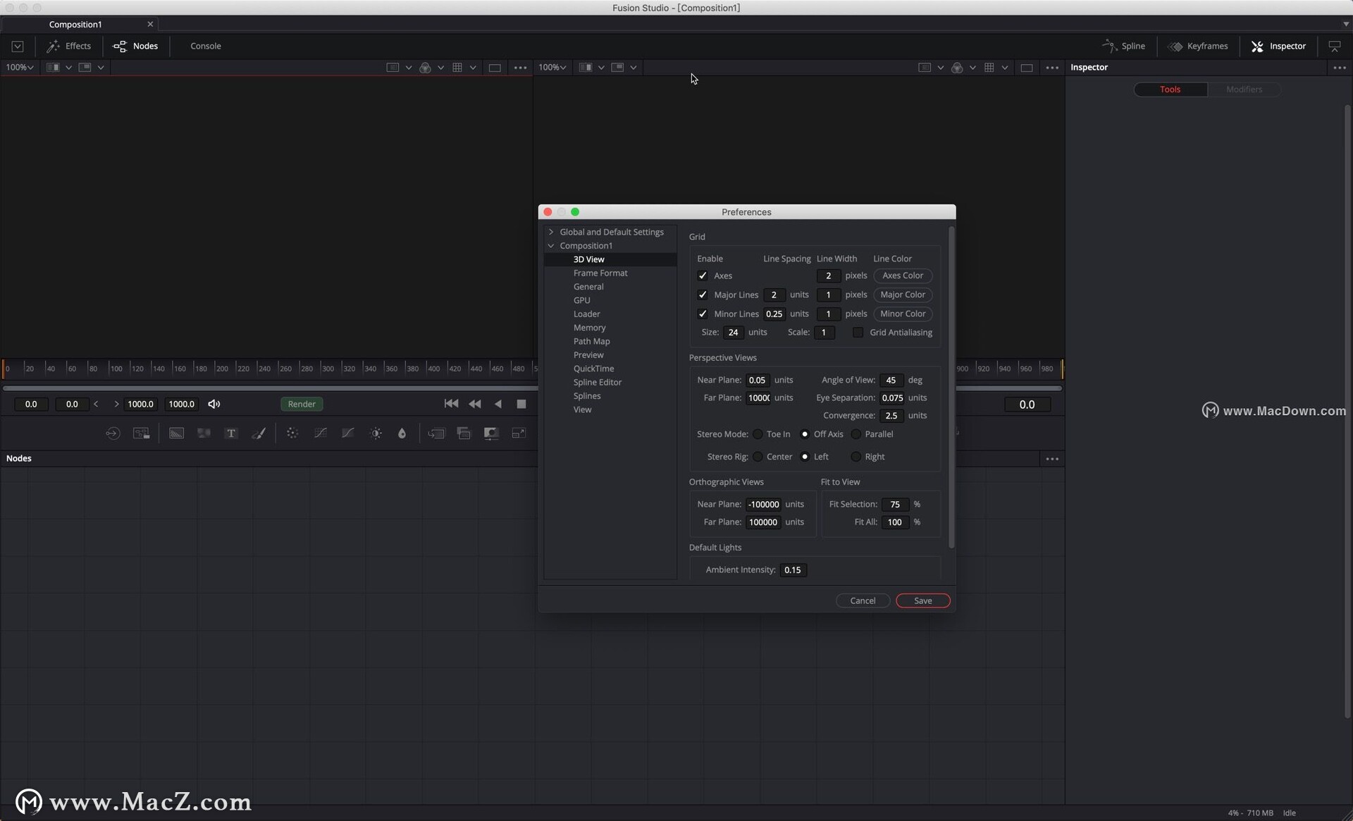The height and width of the screenshot is (821, 1353).
Task: Uncheck the Axes grid checkbox
Action: 703,276
